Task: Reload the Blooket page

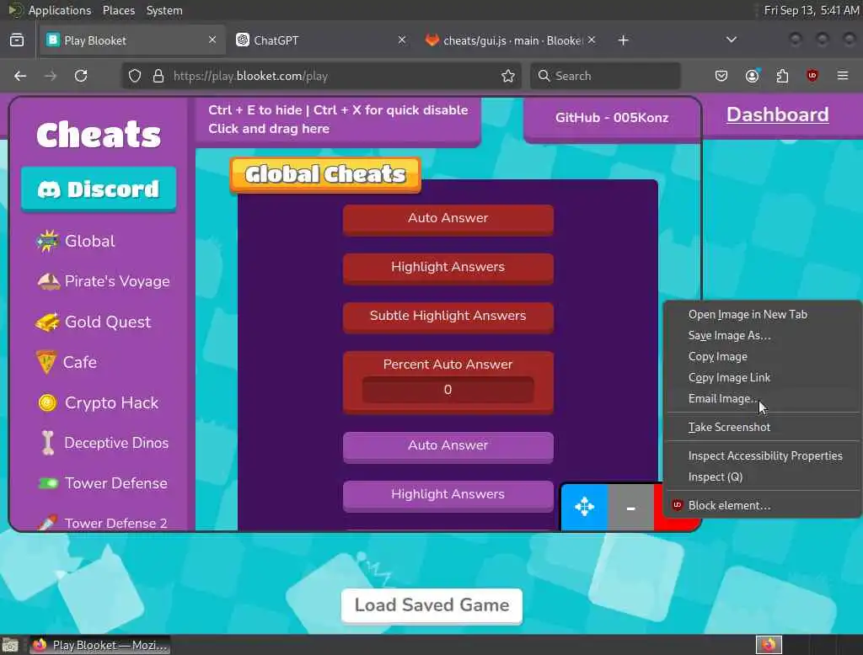Action: pos(81,76)
